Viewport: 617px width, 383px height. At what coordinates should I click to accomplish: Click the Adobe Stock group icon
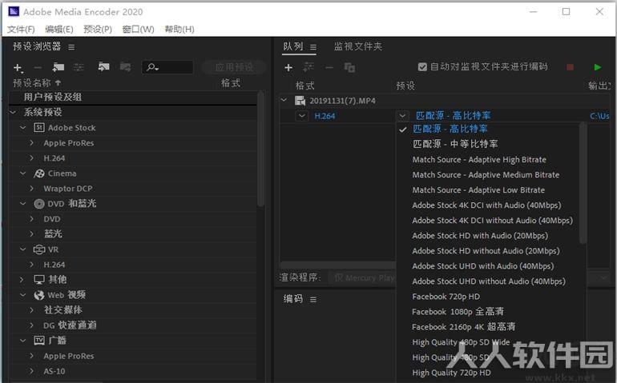click(39, 128)
